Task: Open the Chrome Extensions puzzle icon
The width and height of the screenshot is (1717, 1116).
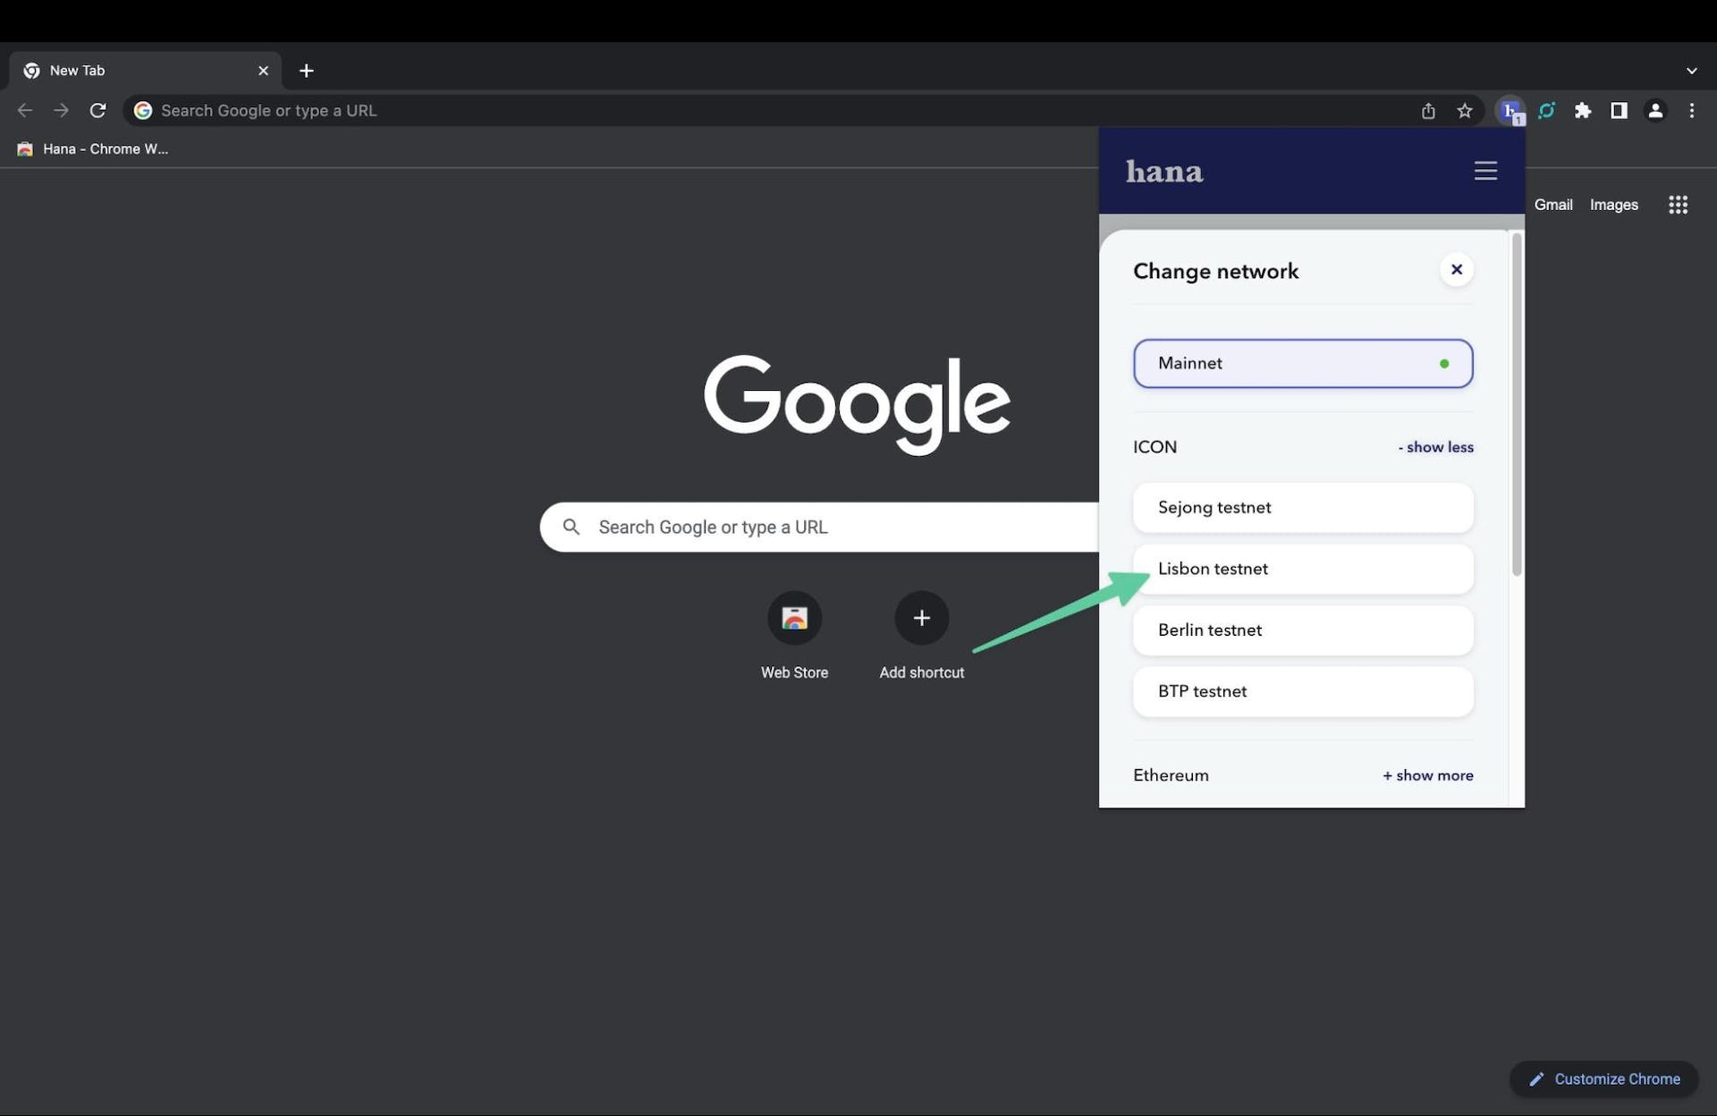Action: (1583, 111)
